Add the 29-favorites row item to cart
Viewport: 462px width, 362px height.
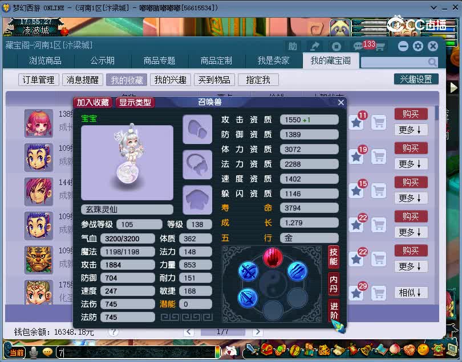pyautogui.click(x=379, y=293)
